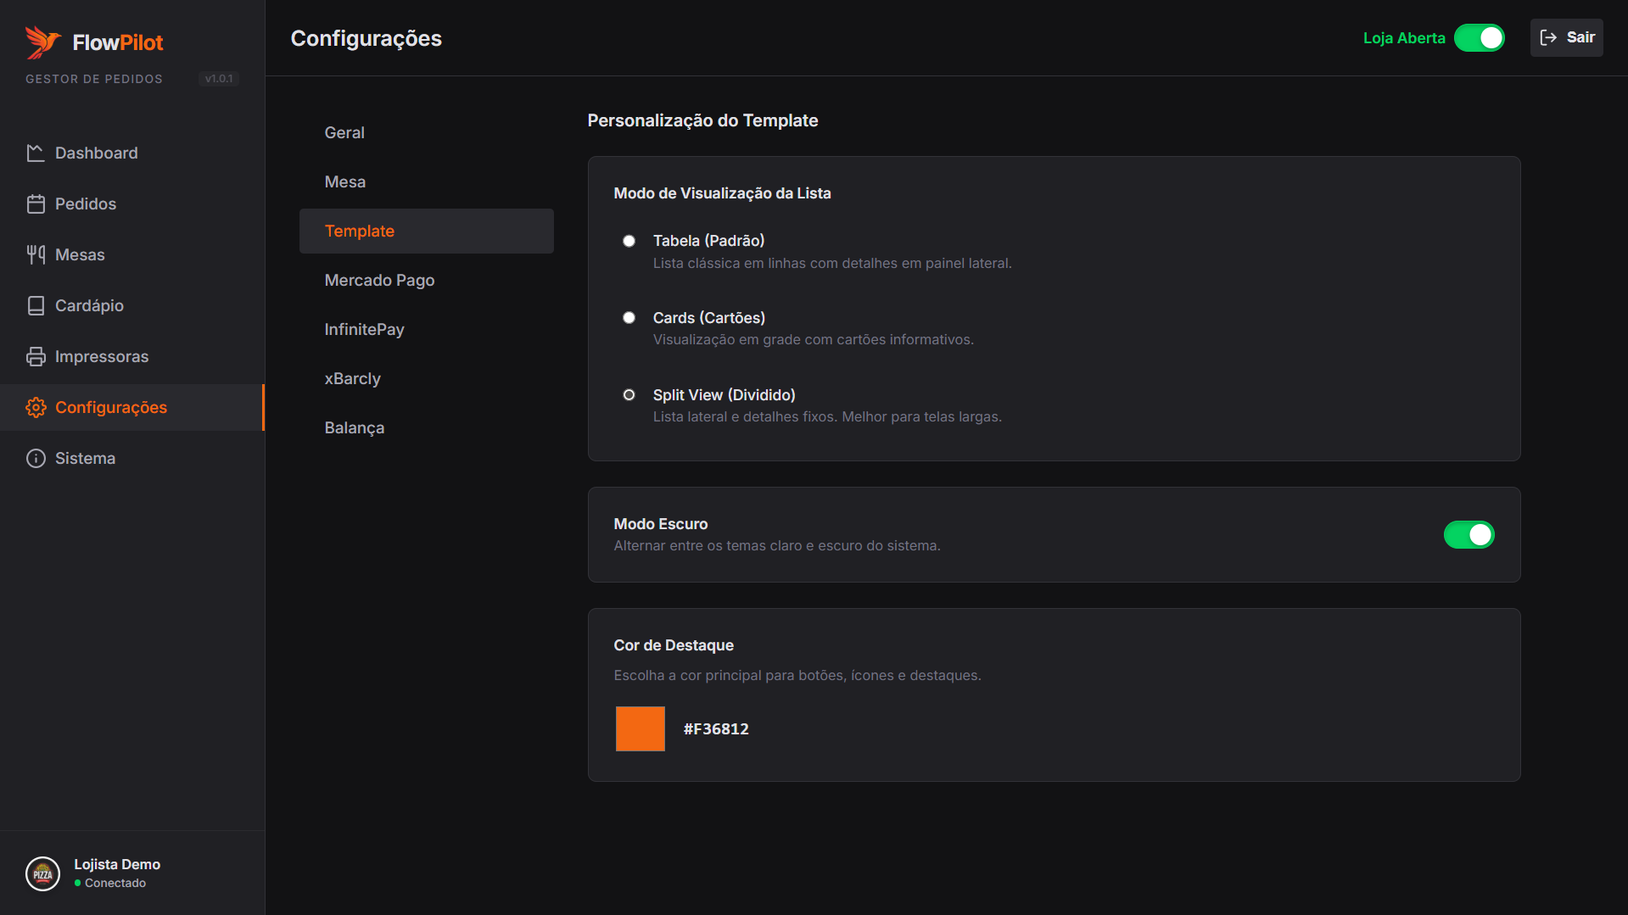Click the Mesas fork and knife icon
Image resolution: width=1628 pixels, height=915 pixels.
coord(36,254)
